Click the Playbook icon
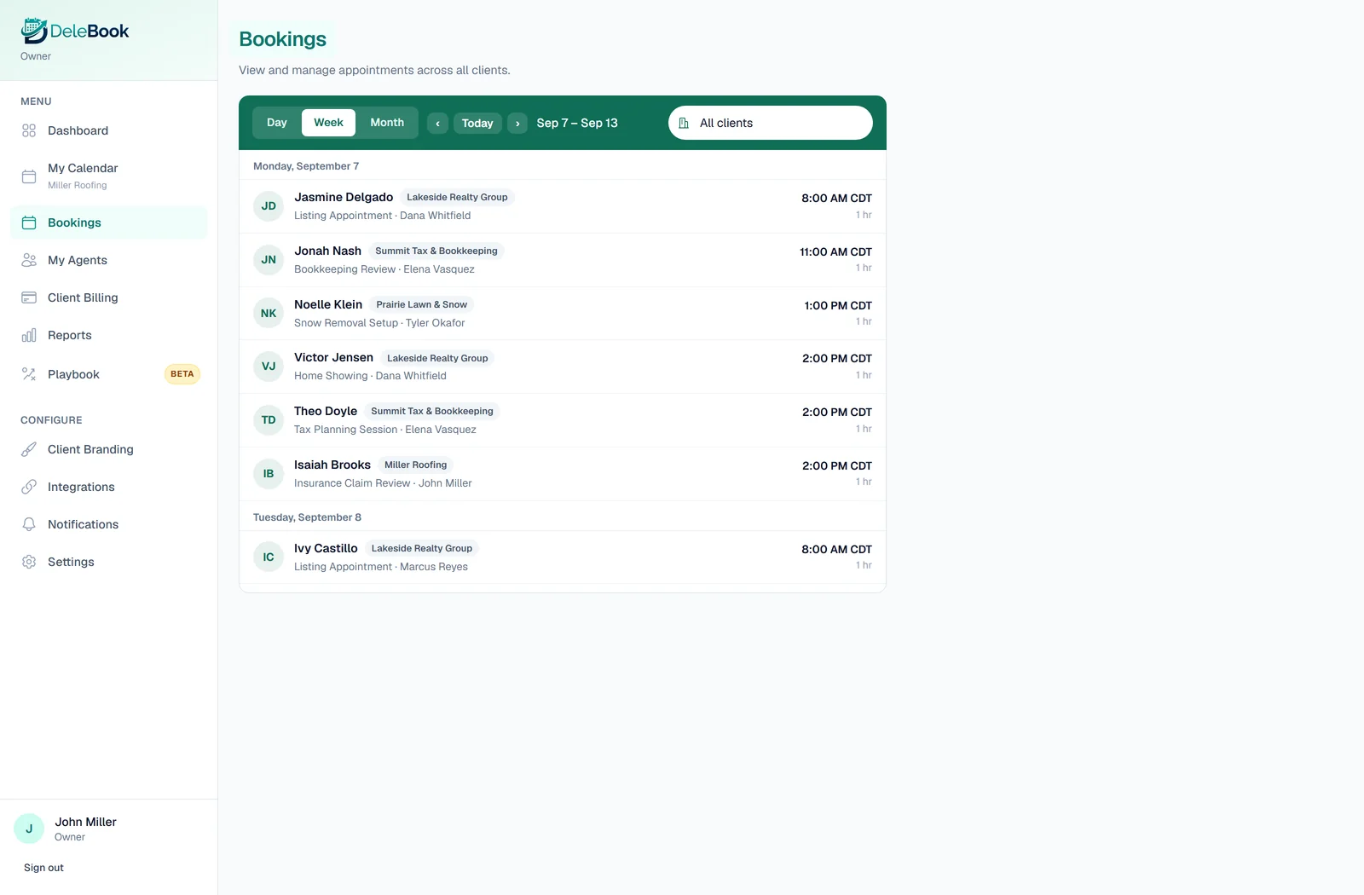The image size is (1364, 895). tap(29, 374)
